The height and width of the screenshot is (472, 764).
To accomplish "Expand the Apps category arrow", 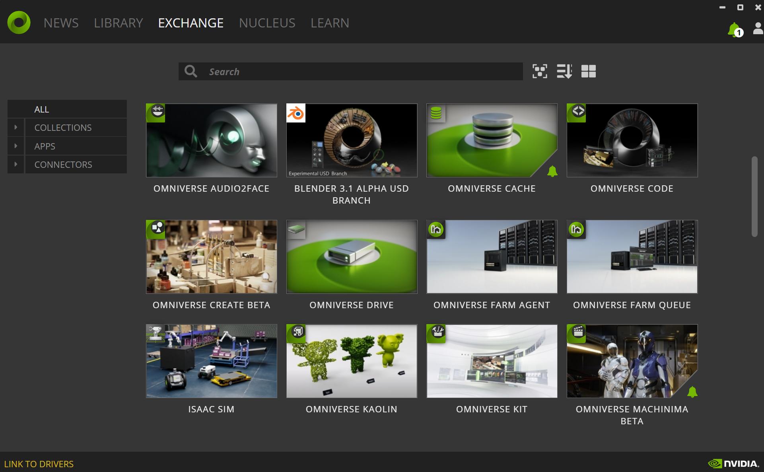I will point(16,146).
